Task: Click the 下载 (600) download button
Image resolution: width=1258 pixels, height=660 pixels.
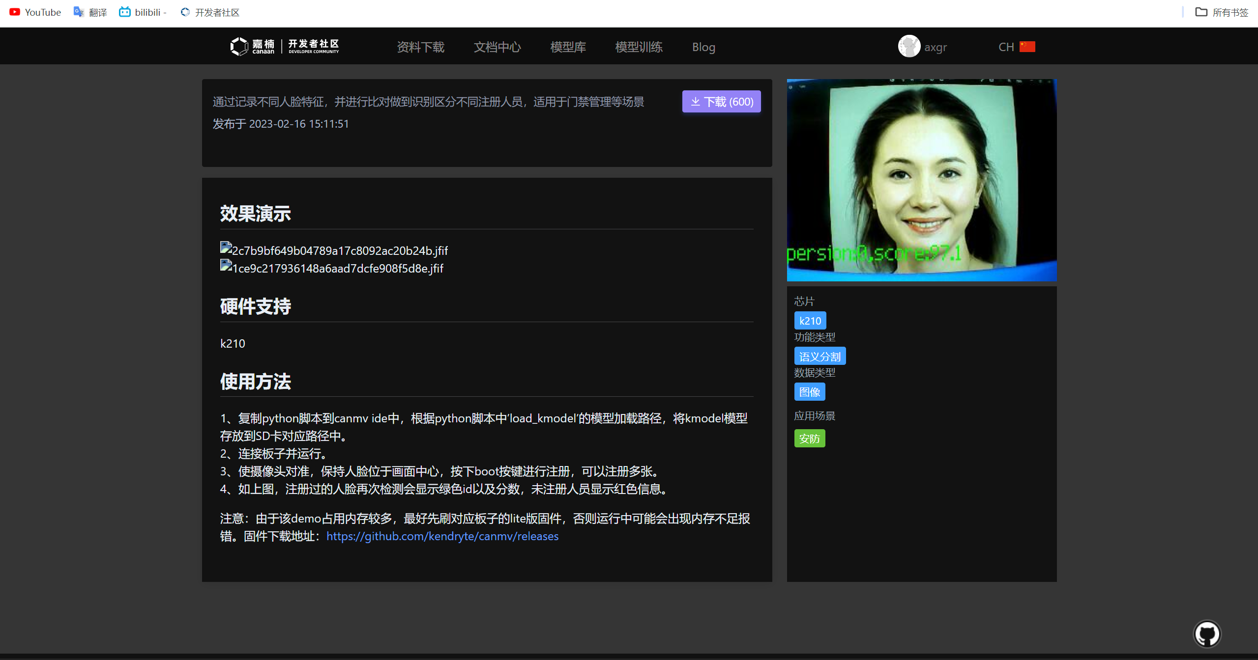Action: tap(721, 101)
